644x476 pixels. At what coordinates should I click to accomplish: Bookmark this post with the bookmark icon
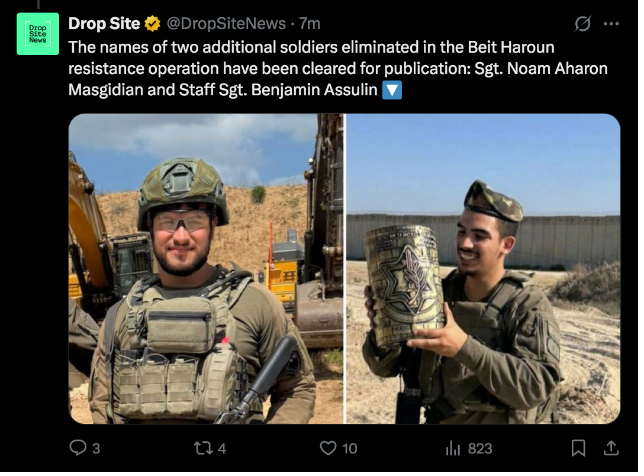pos(578,448)
